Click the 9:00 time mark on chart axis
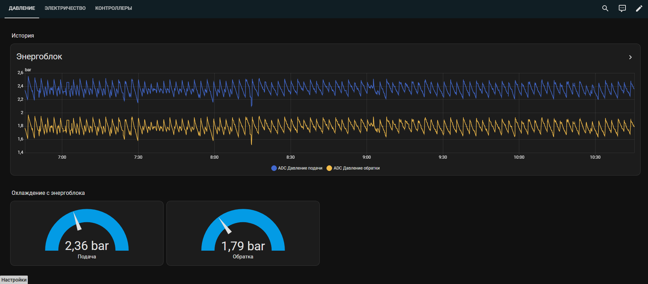Screen dimensions: 648x284 coord(367,157)
